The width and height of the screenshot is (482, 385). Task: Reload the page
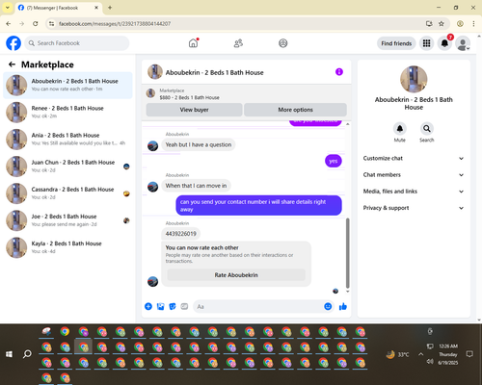36,23
